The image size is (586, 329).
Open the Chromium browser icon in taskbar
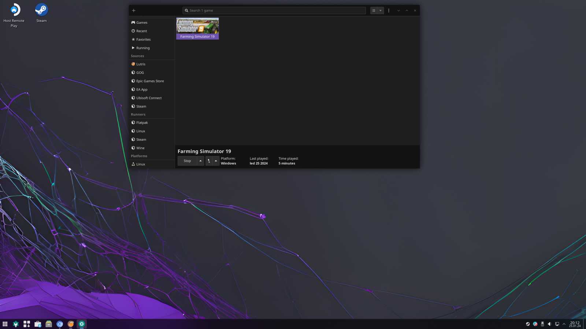click(60, 324)
